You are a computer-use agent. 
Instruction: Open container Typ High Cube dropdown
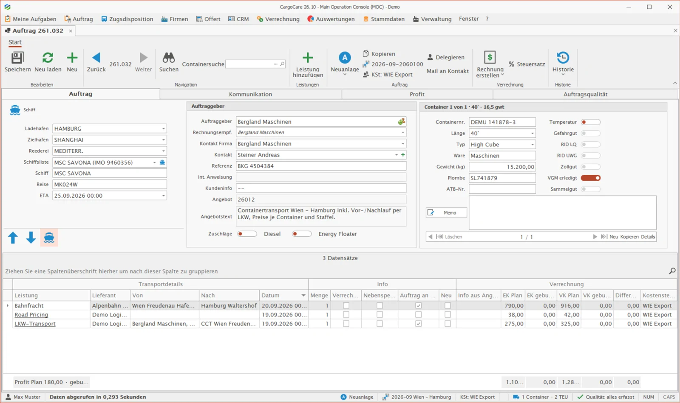click(532, 145)
